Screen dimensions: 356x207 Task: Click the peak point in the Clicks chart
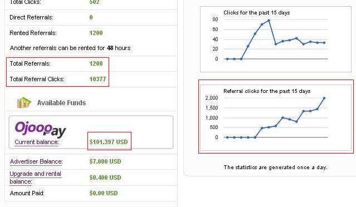click(269, 21)
